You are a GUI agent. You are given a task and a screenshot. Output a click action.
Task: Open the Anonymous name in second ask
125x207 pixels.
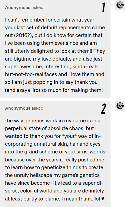(x=18, y=108)
